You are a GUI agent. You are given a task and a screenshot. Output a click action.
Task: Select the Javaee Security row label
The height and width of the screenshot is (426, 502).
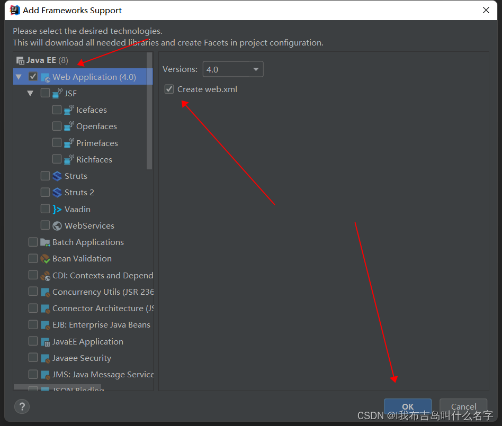[82, 358]
